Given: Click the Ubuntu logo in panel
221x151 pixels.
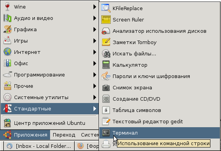Looking at the screenshot, I should tap(7, 135).
